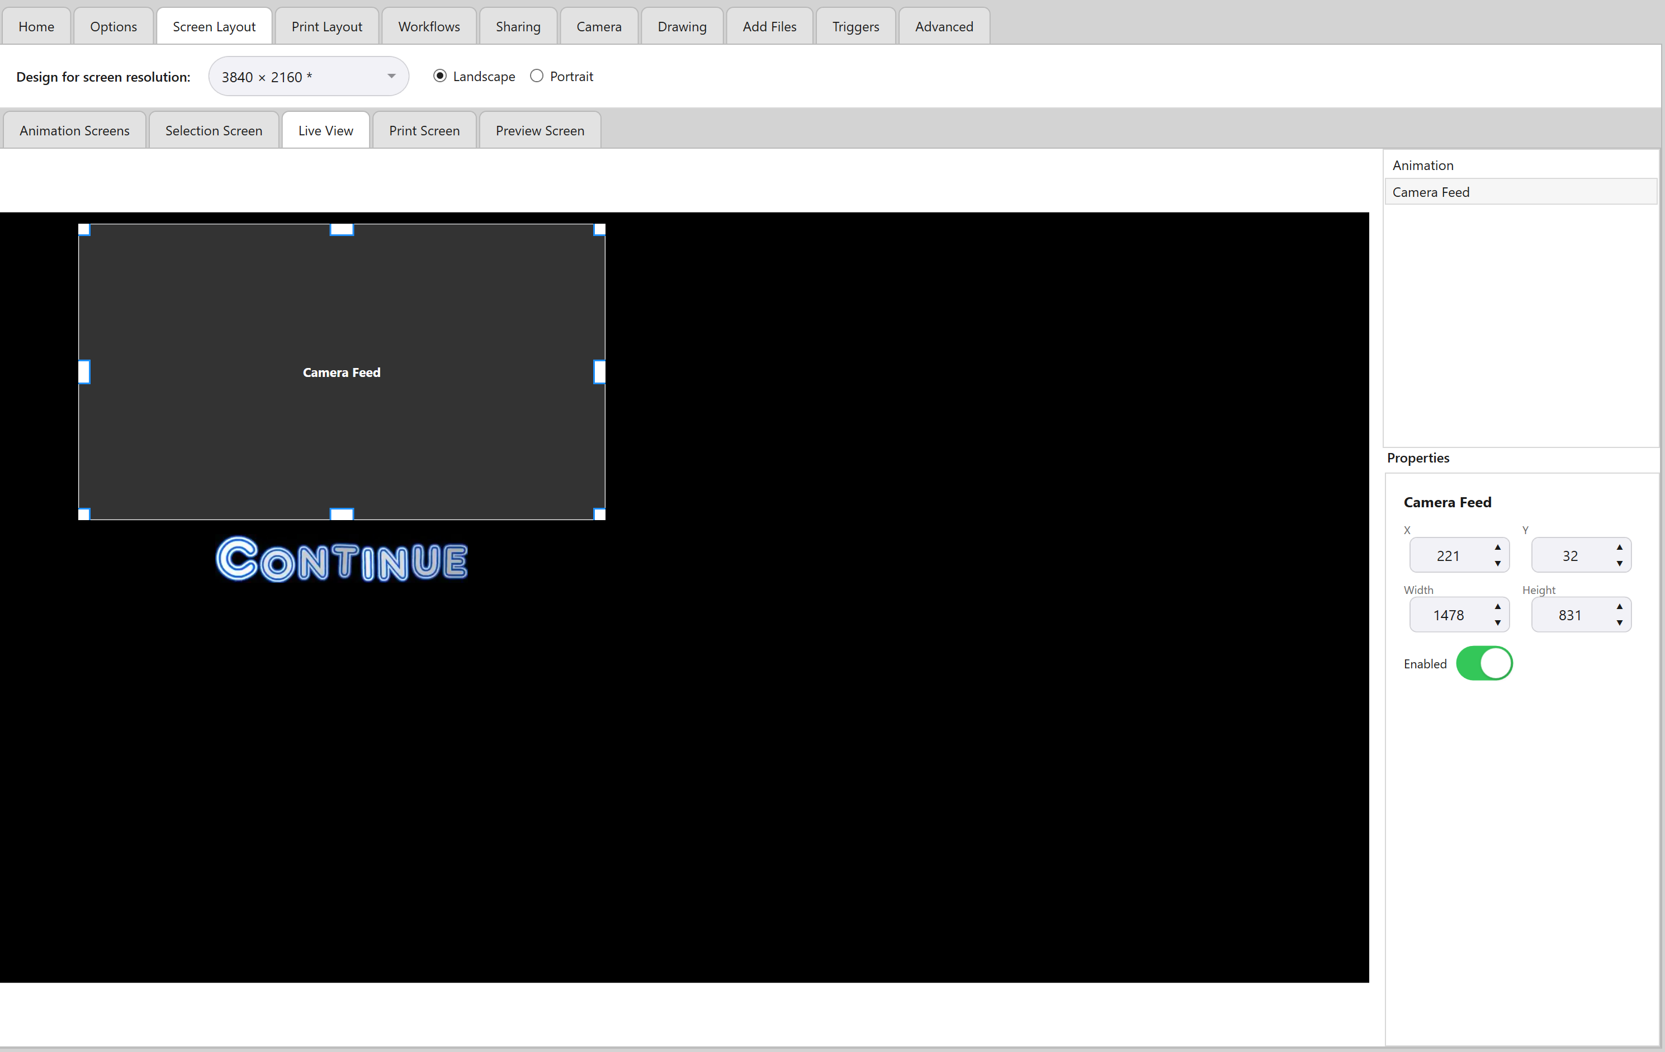Click the top-center handle of Camera Feed box
Image resolution: width=1665 pixels, height=1052 pixels.
[342, 230]
